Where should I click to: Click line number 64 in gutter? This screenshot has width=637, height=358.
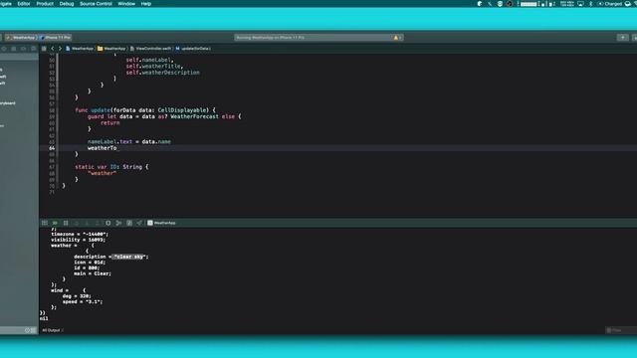coord(52,148)
